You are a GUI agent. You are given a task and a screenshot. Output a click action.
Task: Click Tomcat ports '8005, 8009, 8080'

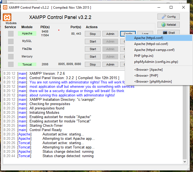[x=70, y=64]
